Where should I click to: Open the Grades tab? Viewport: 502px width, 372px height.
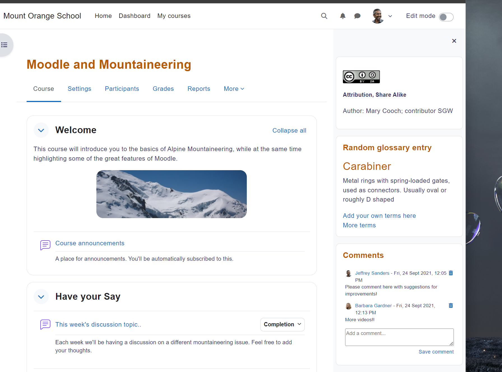pyautogui.click(x=163, y=89)
